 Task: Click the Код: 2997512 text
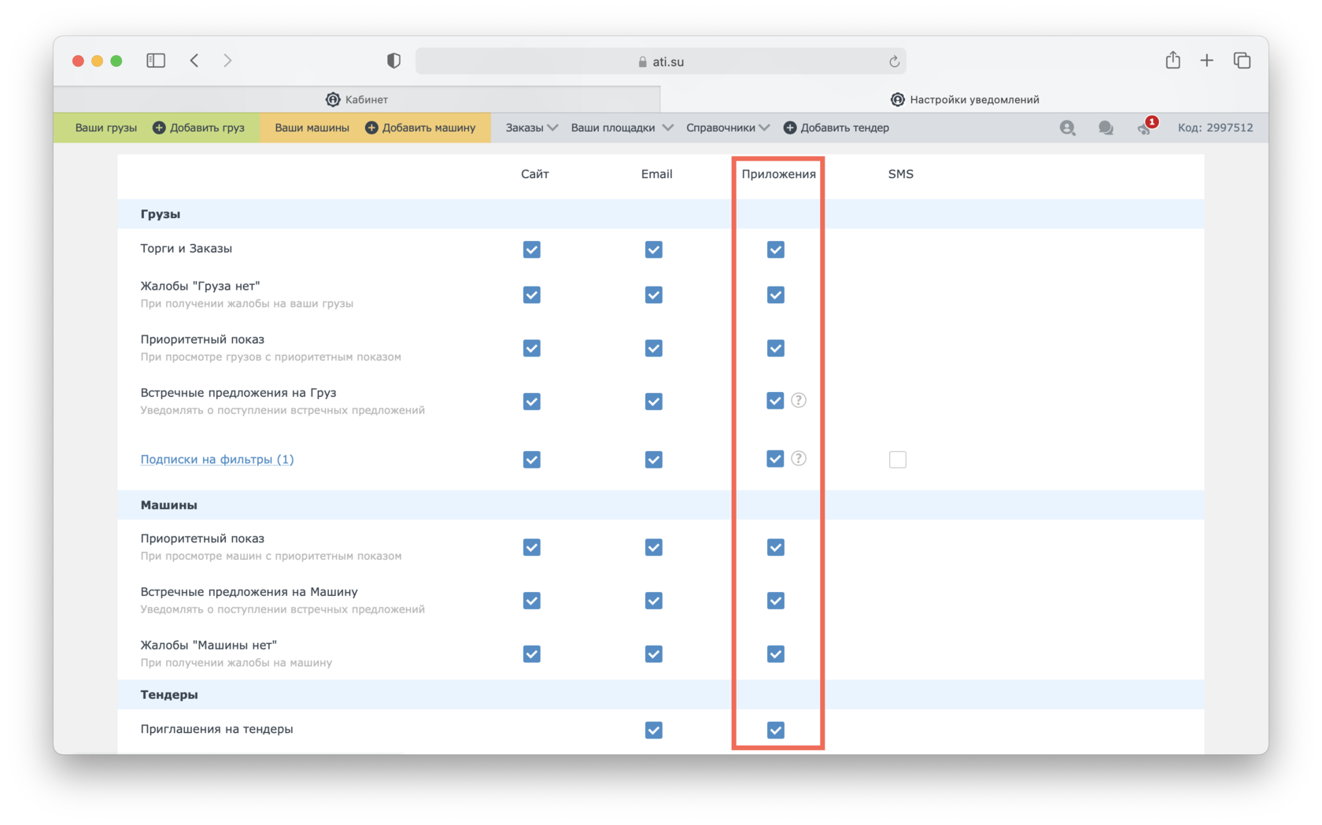[1215, 128]
